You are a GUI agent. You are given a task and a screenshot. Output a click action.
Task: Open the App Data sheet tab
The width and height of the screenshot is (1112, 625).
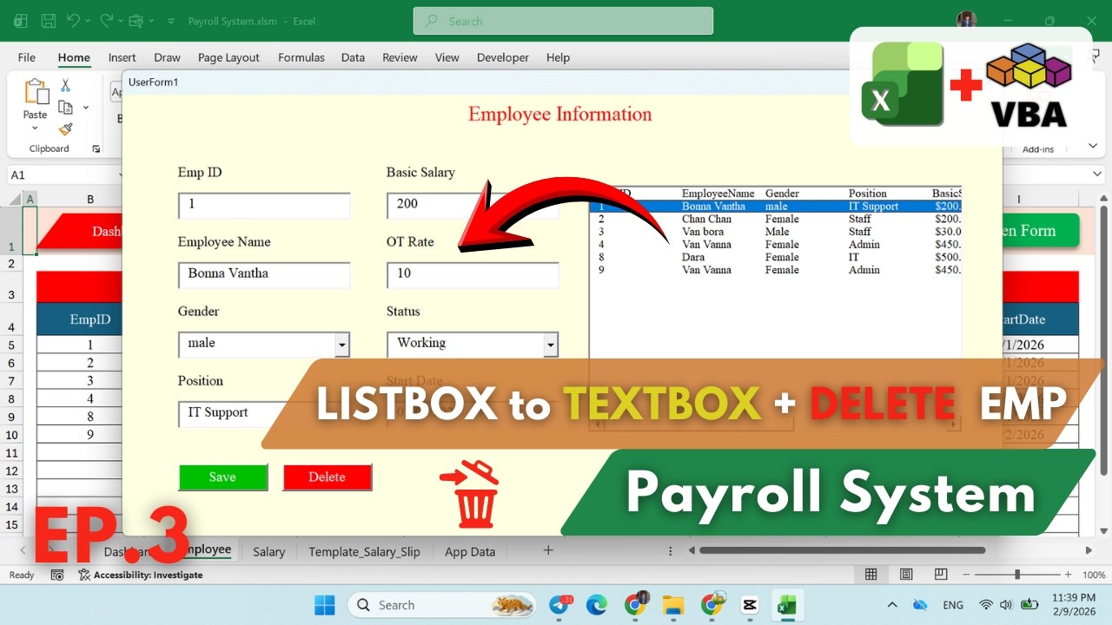click(x=470, y=551)
